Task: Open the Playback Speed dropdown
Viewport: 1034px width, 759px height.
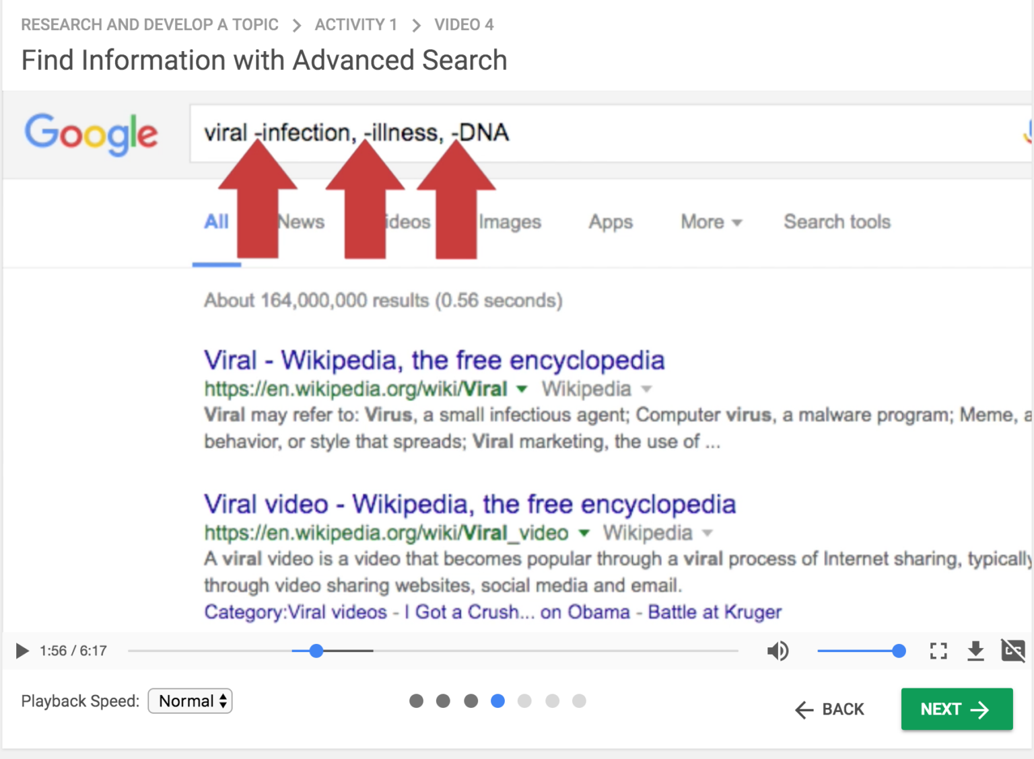Action: [190, 700]
